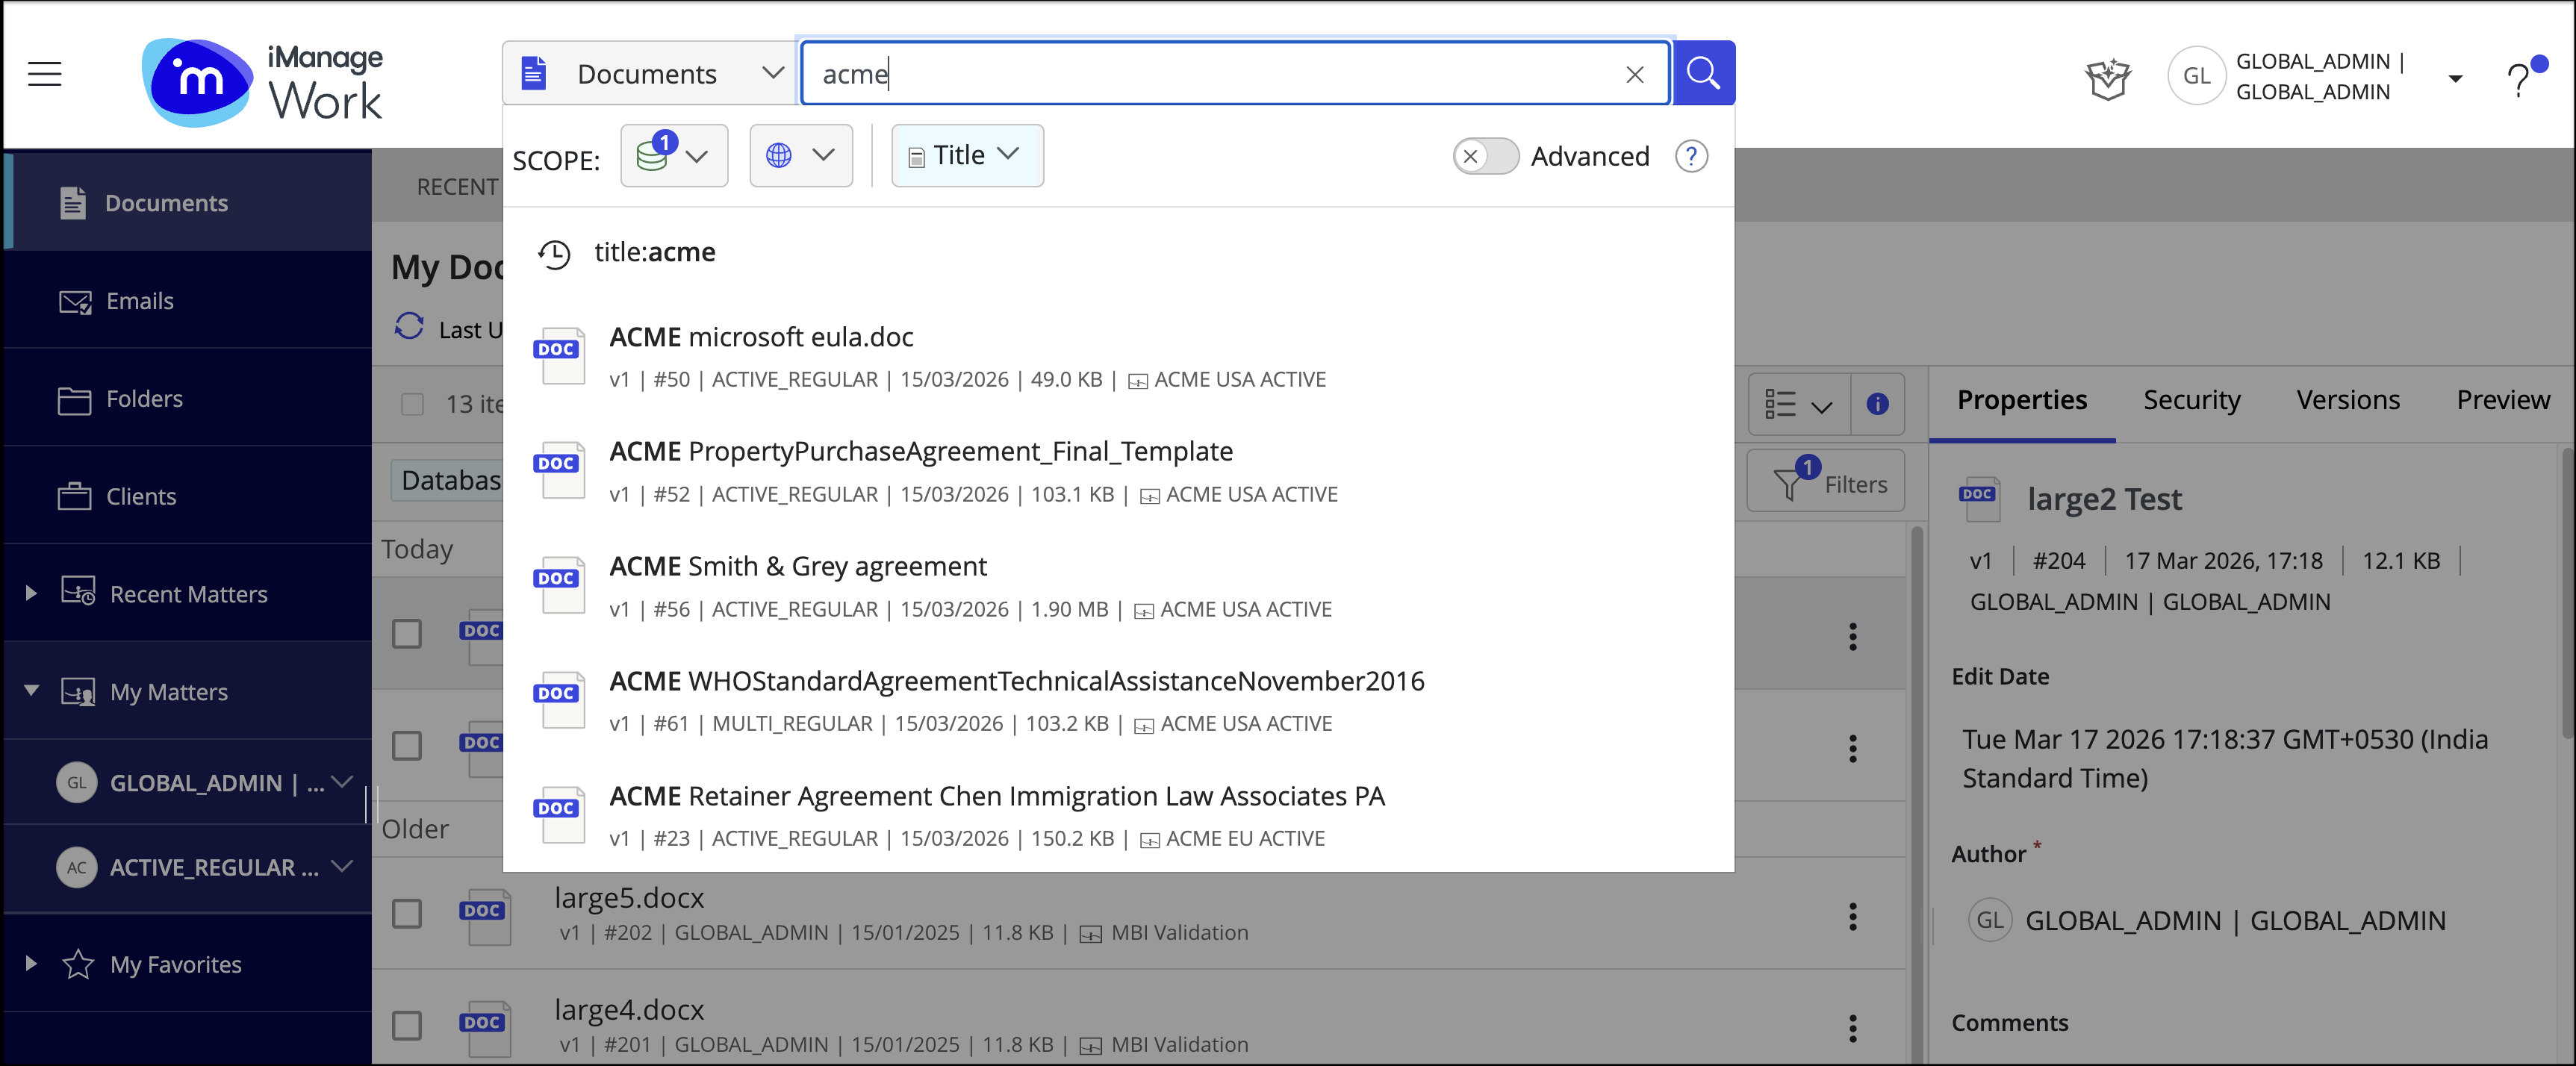Open the Title search field dropdown
The height and width of the screenshot is (1066, 2576).
966,155
